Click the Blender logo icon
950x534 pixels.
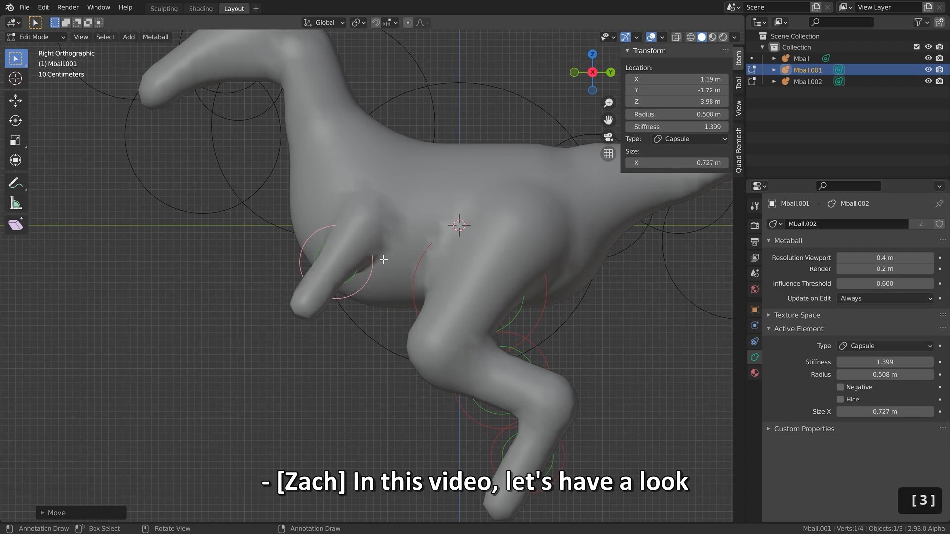tap(9, 7)
